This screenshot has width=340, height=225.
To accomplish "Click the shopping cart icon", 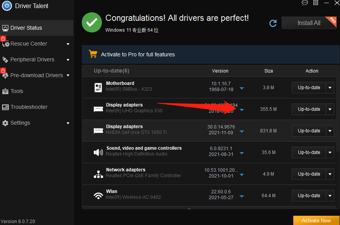I will [x=93, y=54].
